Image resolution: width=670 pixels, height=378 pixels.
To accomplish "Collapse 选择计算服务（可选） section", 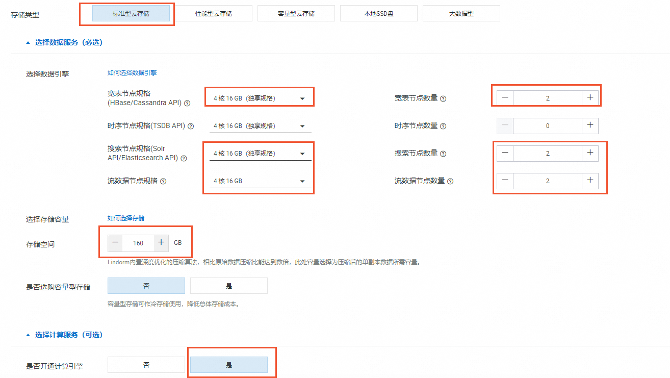I will (64, 335).
